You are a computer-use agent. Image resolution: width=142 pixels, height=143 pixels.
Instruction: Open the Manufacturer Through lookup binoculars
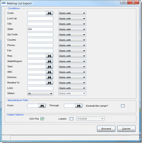(79, 106)
